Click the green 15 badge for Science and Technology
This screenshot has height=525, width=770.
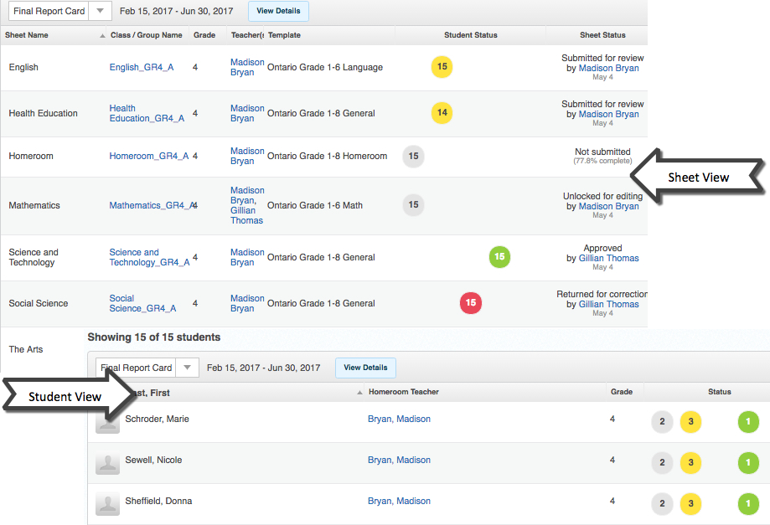[499, 257]
